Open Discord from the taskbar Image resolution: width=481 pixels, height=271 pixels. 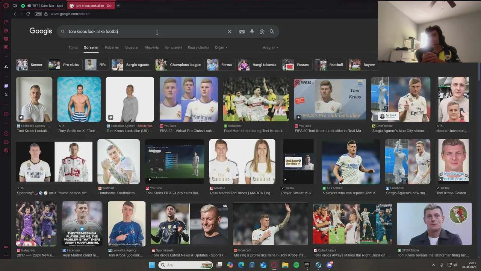pyautogui.click(x=330, y=265)
